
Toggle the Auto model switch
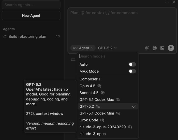click(x=132, y=64)
